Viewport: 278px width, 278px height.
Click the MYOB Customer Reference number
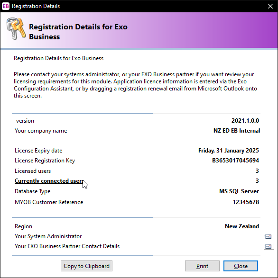246,202
